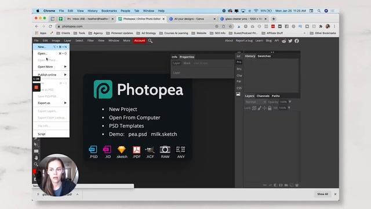This screenshot has height=209, width=371.
Task: Click new adjustment layer half-circle icon
Action: coord(275,185)
